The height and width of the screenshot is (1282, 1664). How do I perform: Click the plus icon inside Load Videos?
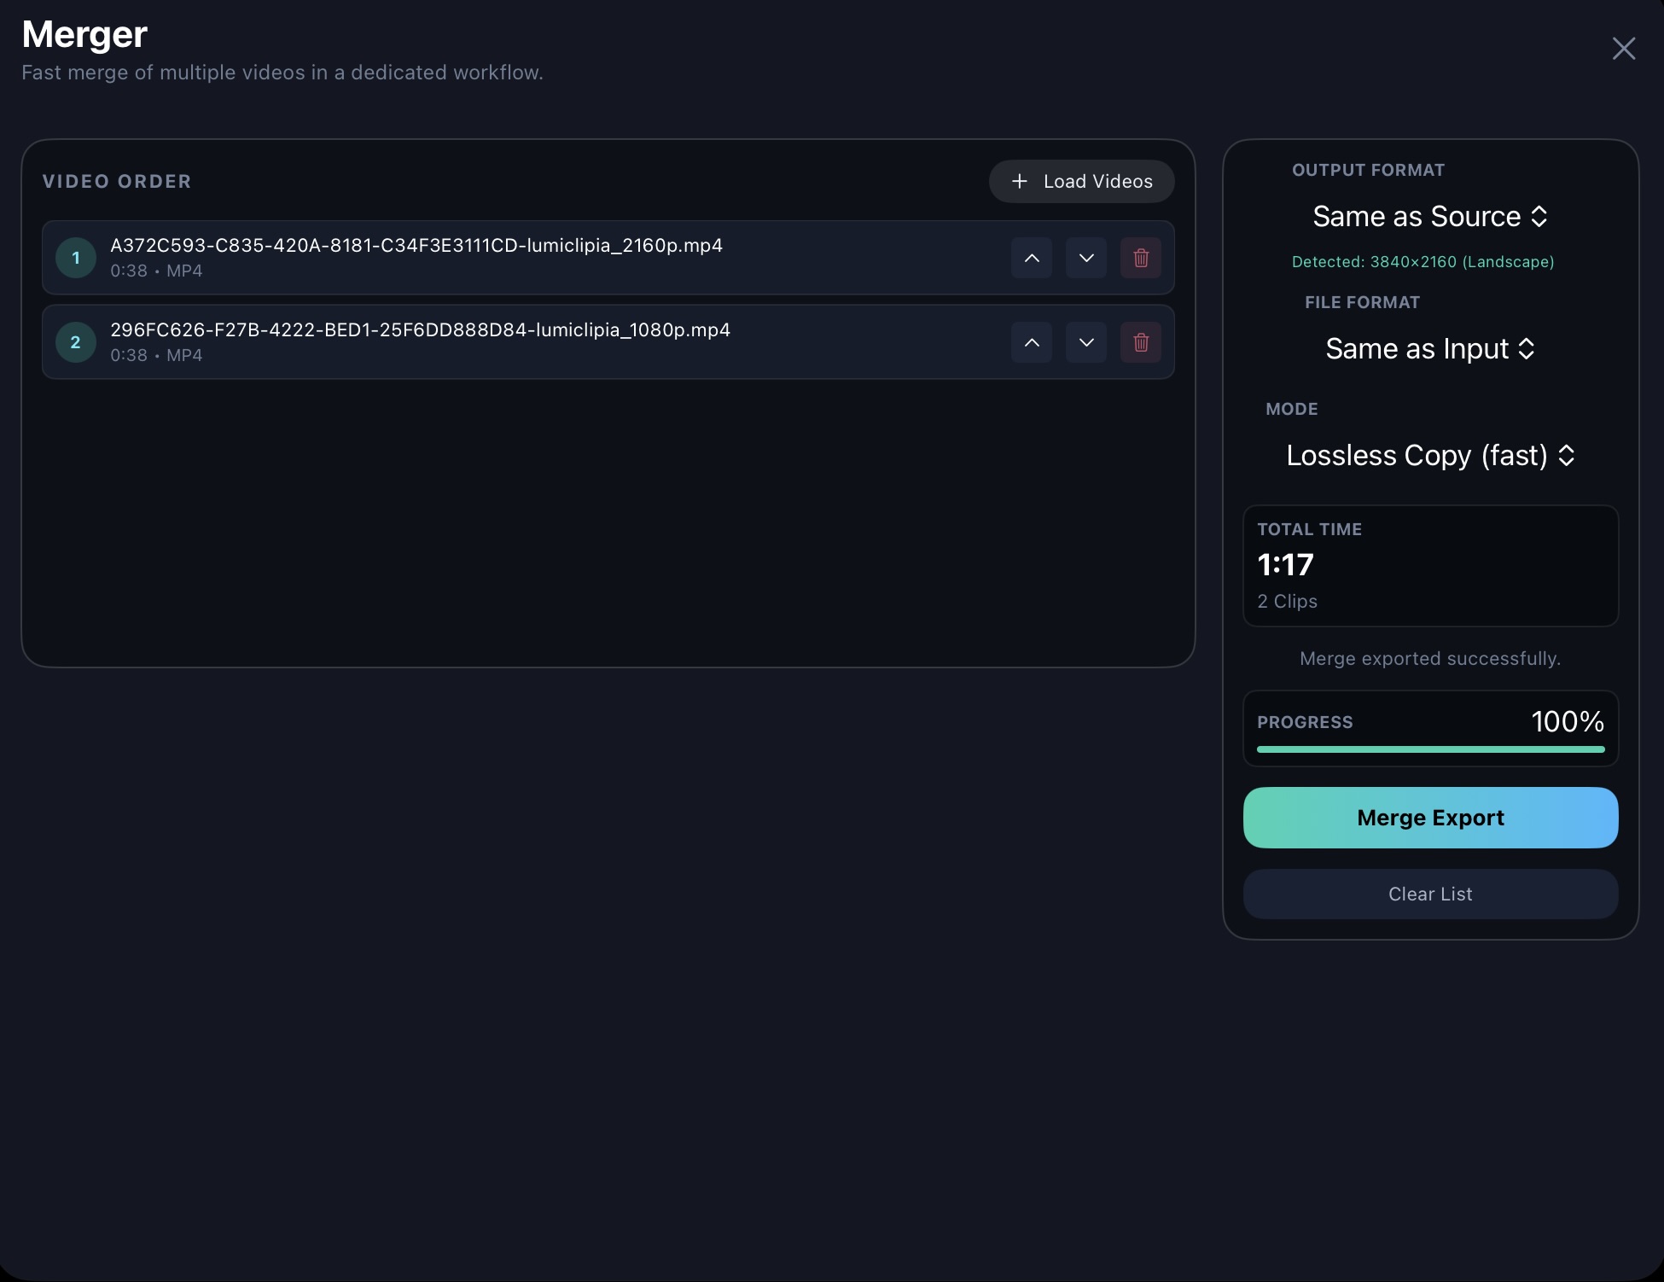[x=1020, y=181]
